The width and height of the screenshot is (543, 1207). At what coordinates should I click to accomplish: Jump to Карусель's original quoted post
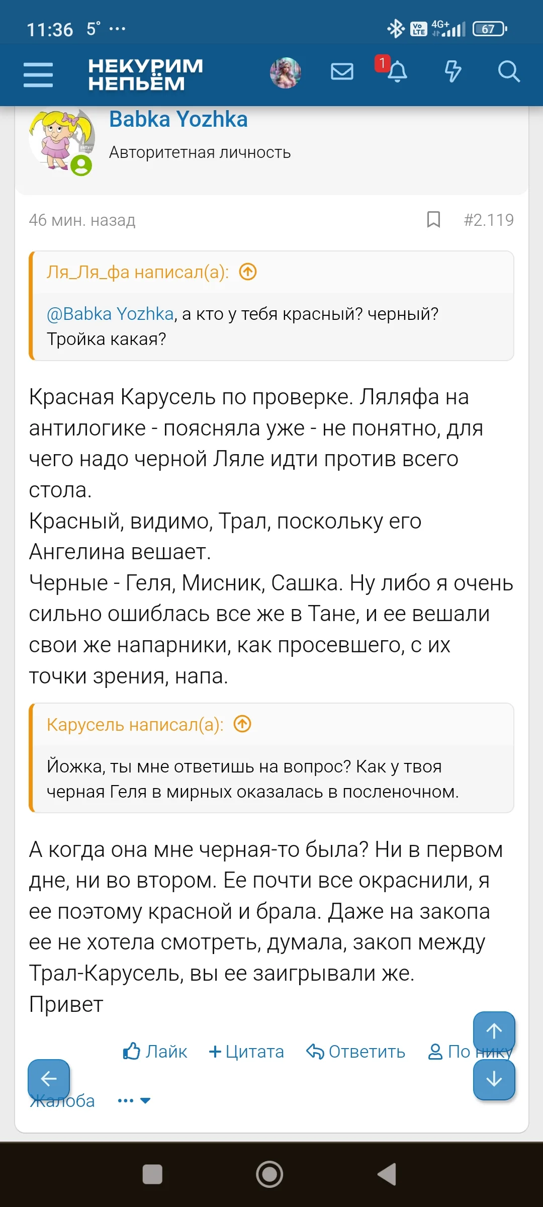point(242,724)
